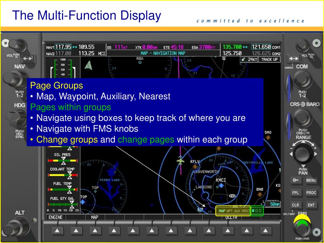The width and height of the screenshot is (324, 243).
Task: Click the NAV2 frequency 113.25
Action: pyautogui.click(x=86, y=53)
